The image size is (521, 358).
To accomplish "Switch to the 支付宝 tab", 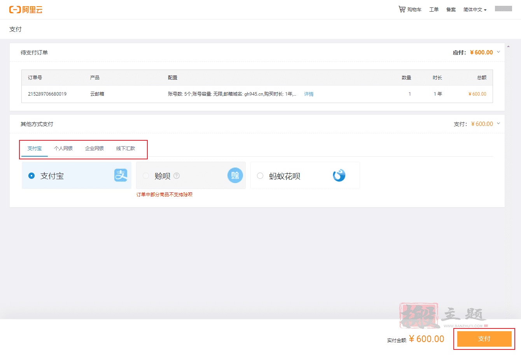I will click(x=35, y=148).
